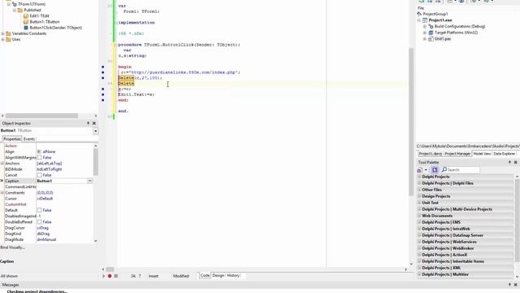Select Edit1: TEdit in Structure tree

[x=39, y=16]
